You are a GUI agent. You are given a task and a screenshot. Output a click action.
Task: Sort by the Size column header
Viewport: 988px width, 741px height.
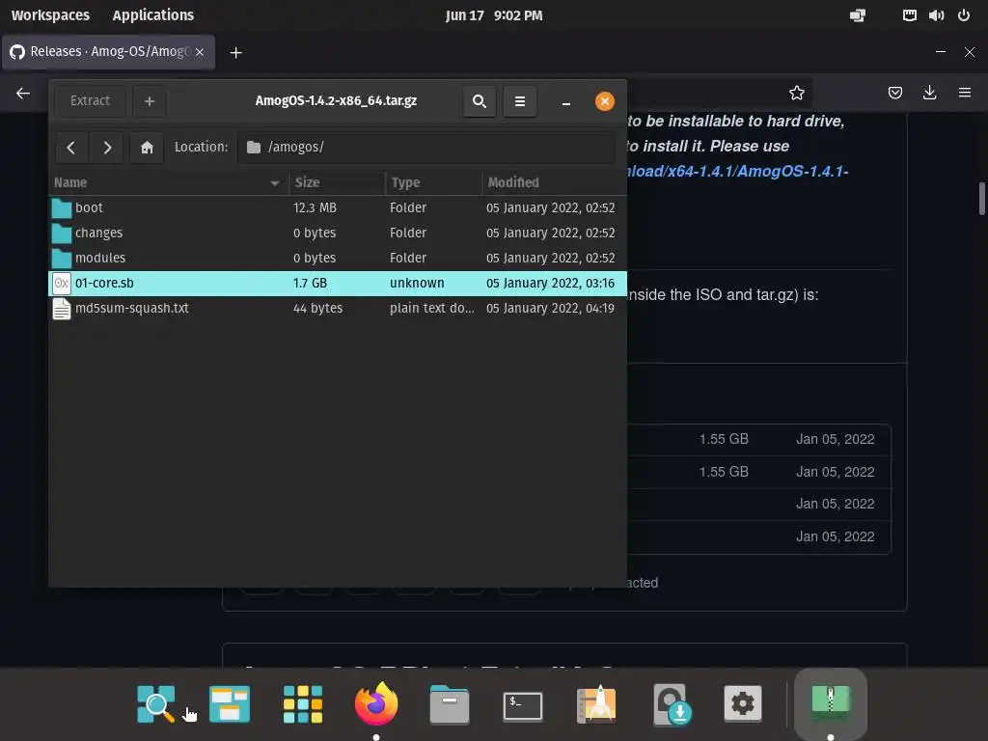click(337, 182)
